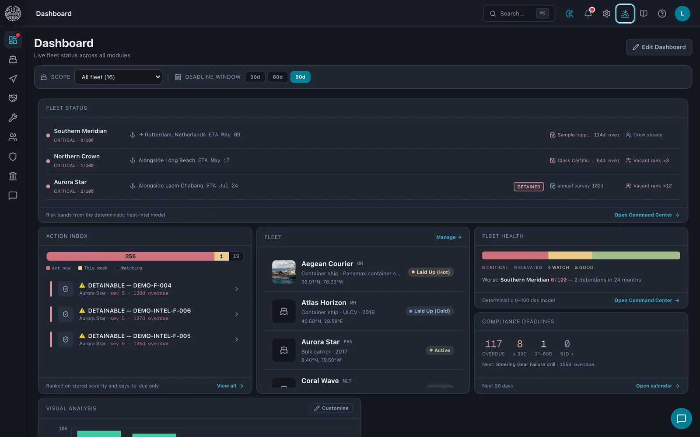Open the navigation arrow icon in sidebar
The image size is (700, 437).
pyautogui.click(x=13, y=79)
